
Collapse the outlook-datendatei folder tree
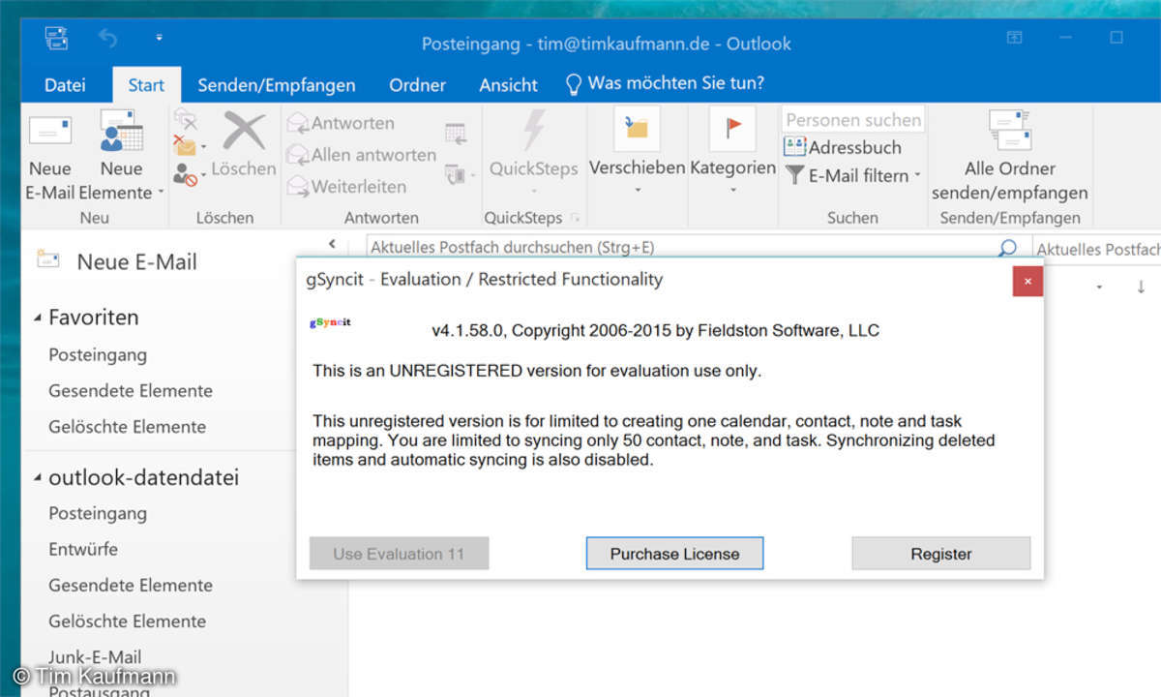click(38, 478)
